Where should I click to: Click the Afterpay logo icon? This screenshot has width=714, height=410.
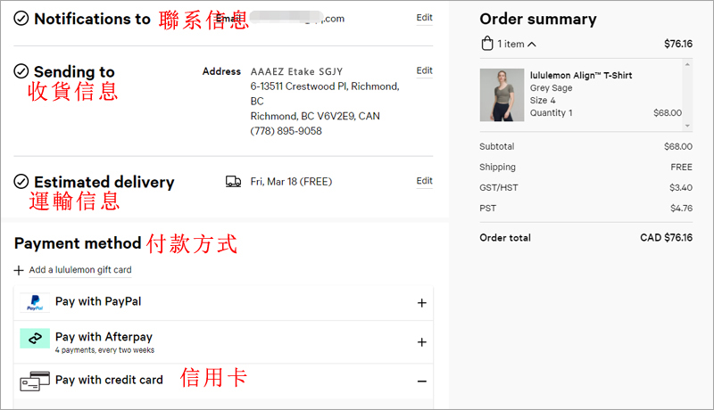35,338
